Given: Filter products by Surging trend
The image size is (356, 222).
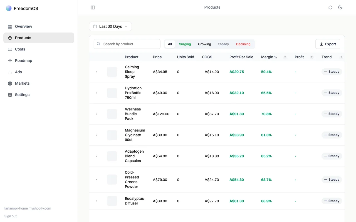Looking at the screenshot, I should pos(185,44).
